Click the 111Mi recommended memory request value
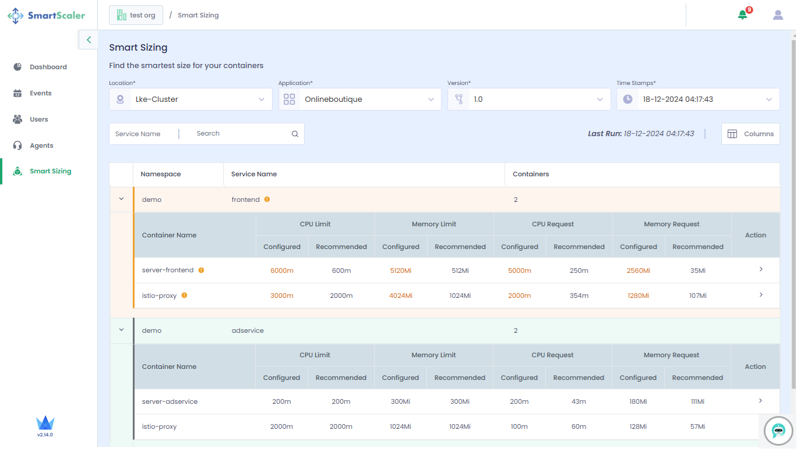This screenshot has height=455, width=801. click(x=697, y=401)
